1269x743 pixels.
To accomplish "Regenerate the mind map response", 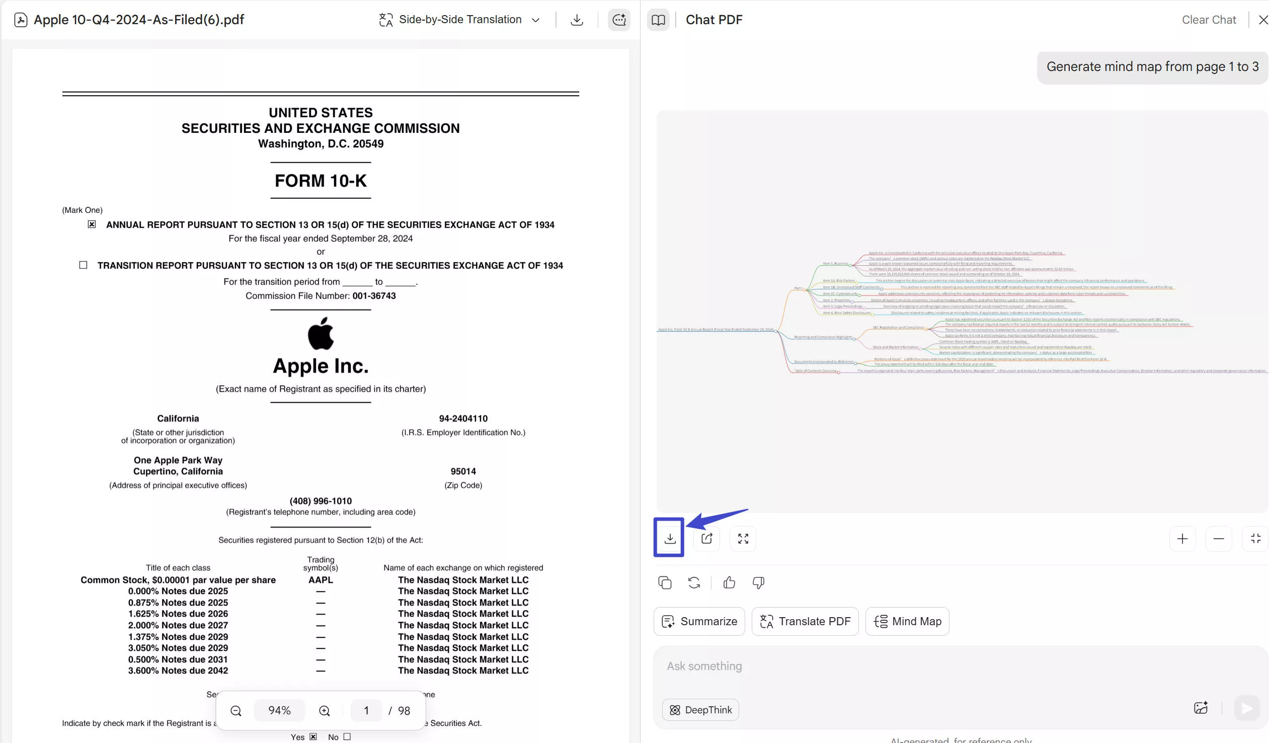I will 694,582.
